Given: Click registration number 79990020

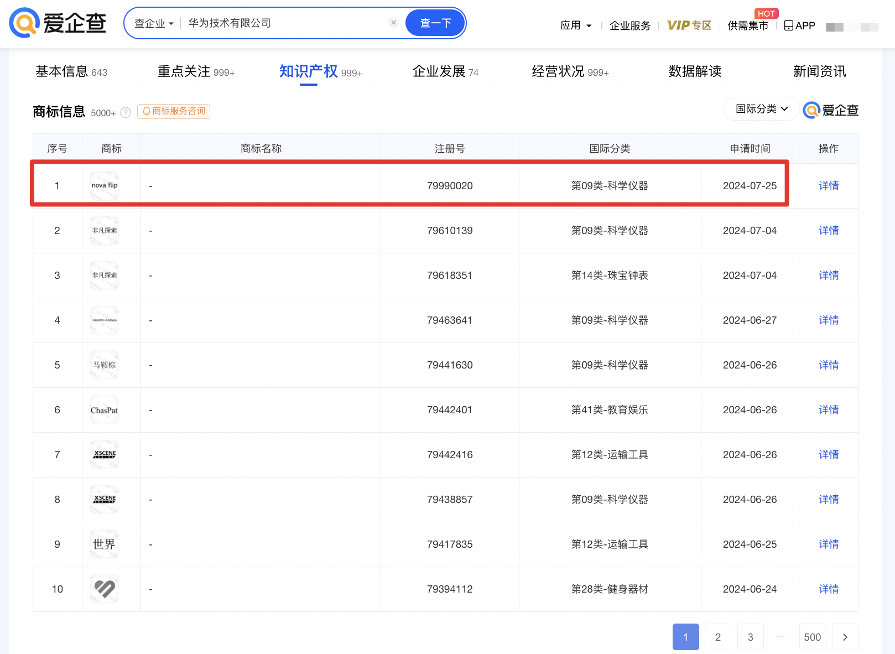Looking at the screenshot, I should pyautogui.click(x=450, y=186).
